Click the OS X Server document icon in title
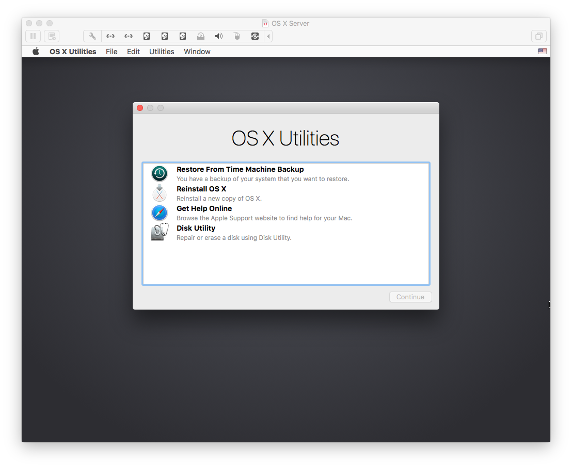 [265, 23]
